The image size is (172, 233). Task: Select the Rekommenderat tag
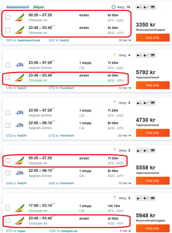(x=18, y=7)
